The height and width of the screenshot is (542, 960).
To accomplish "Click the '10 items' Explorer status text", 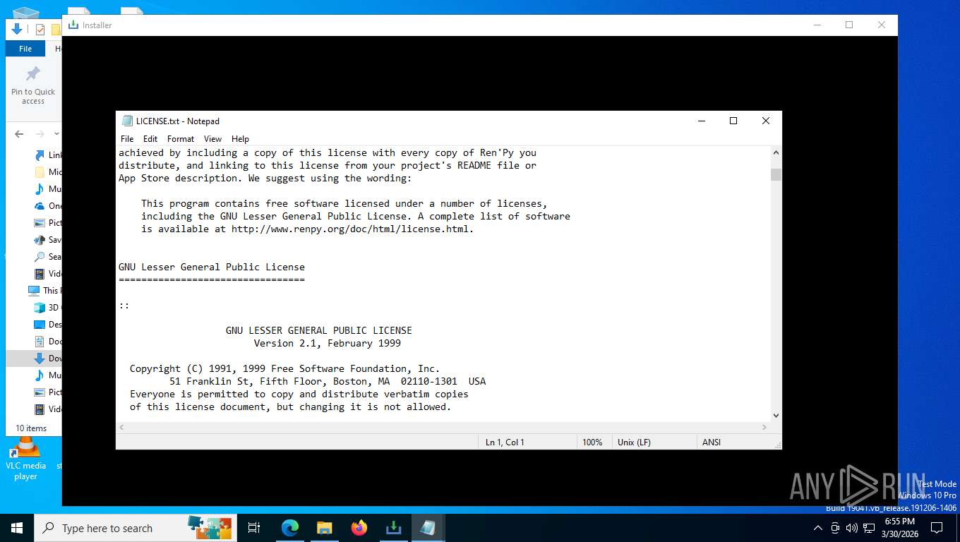I will click(x=31, y=428).
